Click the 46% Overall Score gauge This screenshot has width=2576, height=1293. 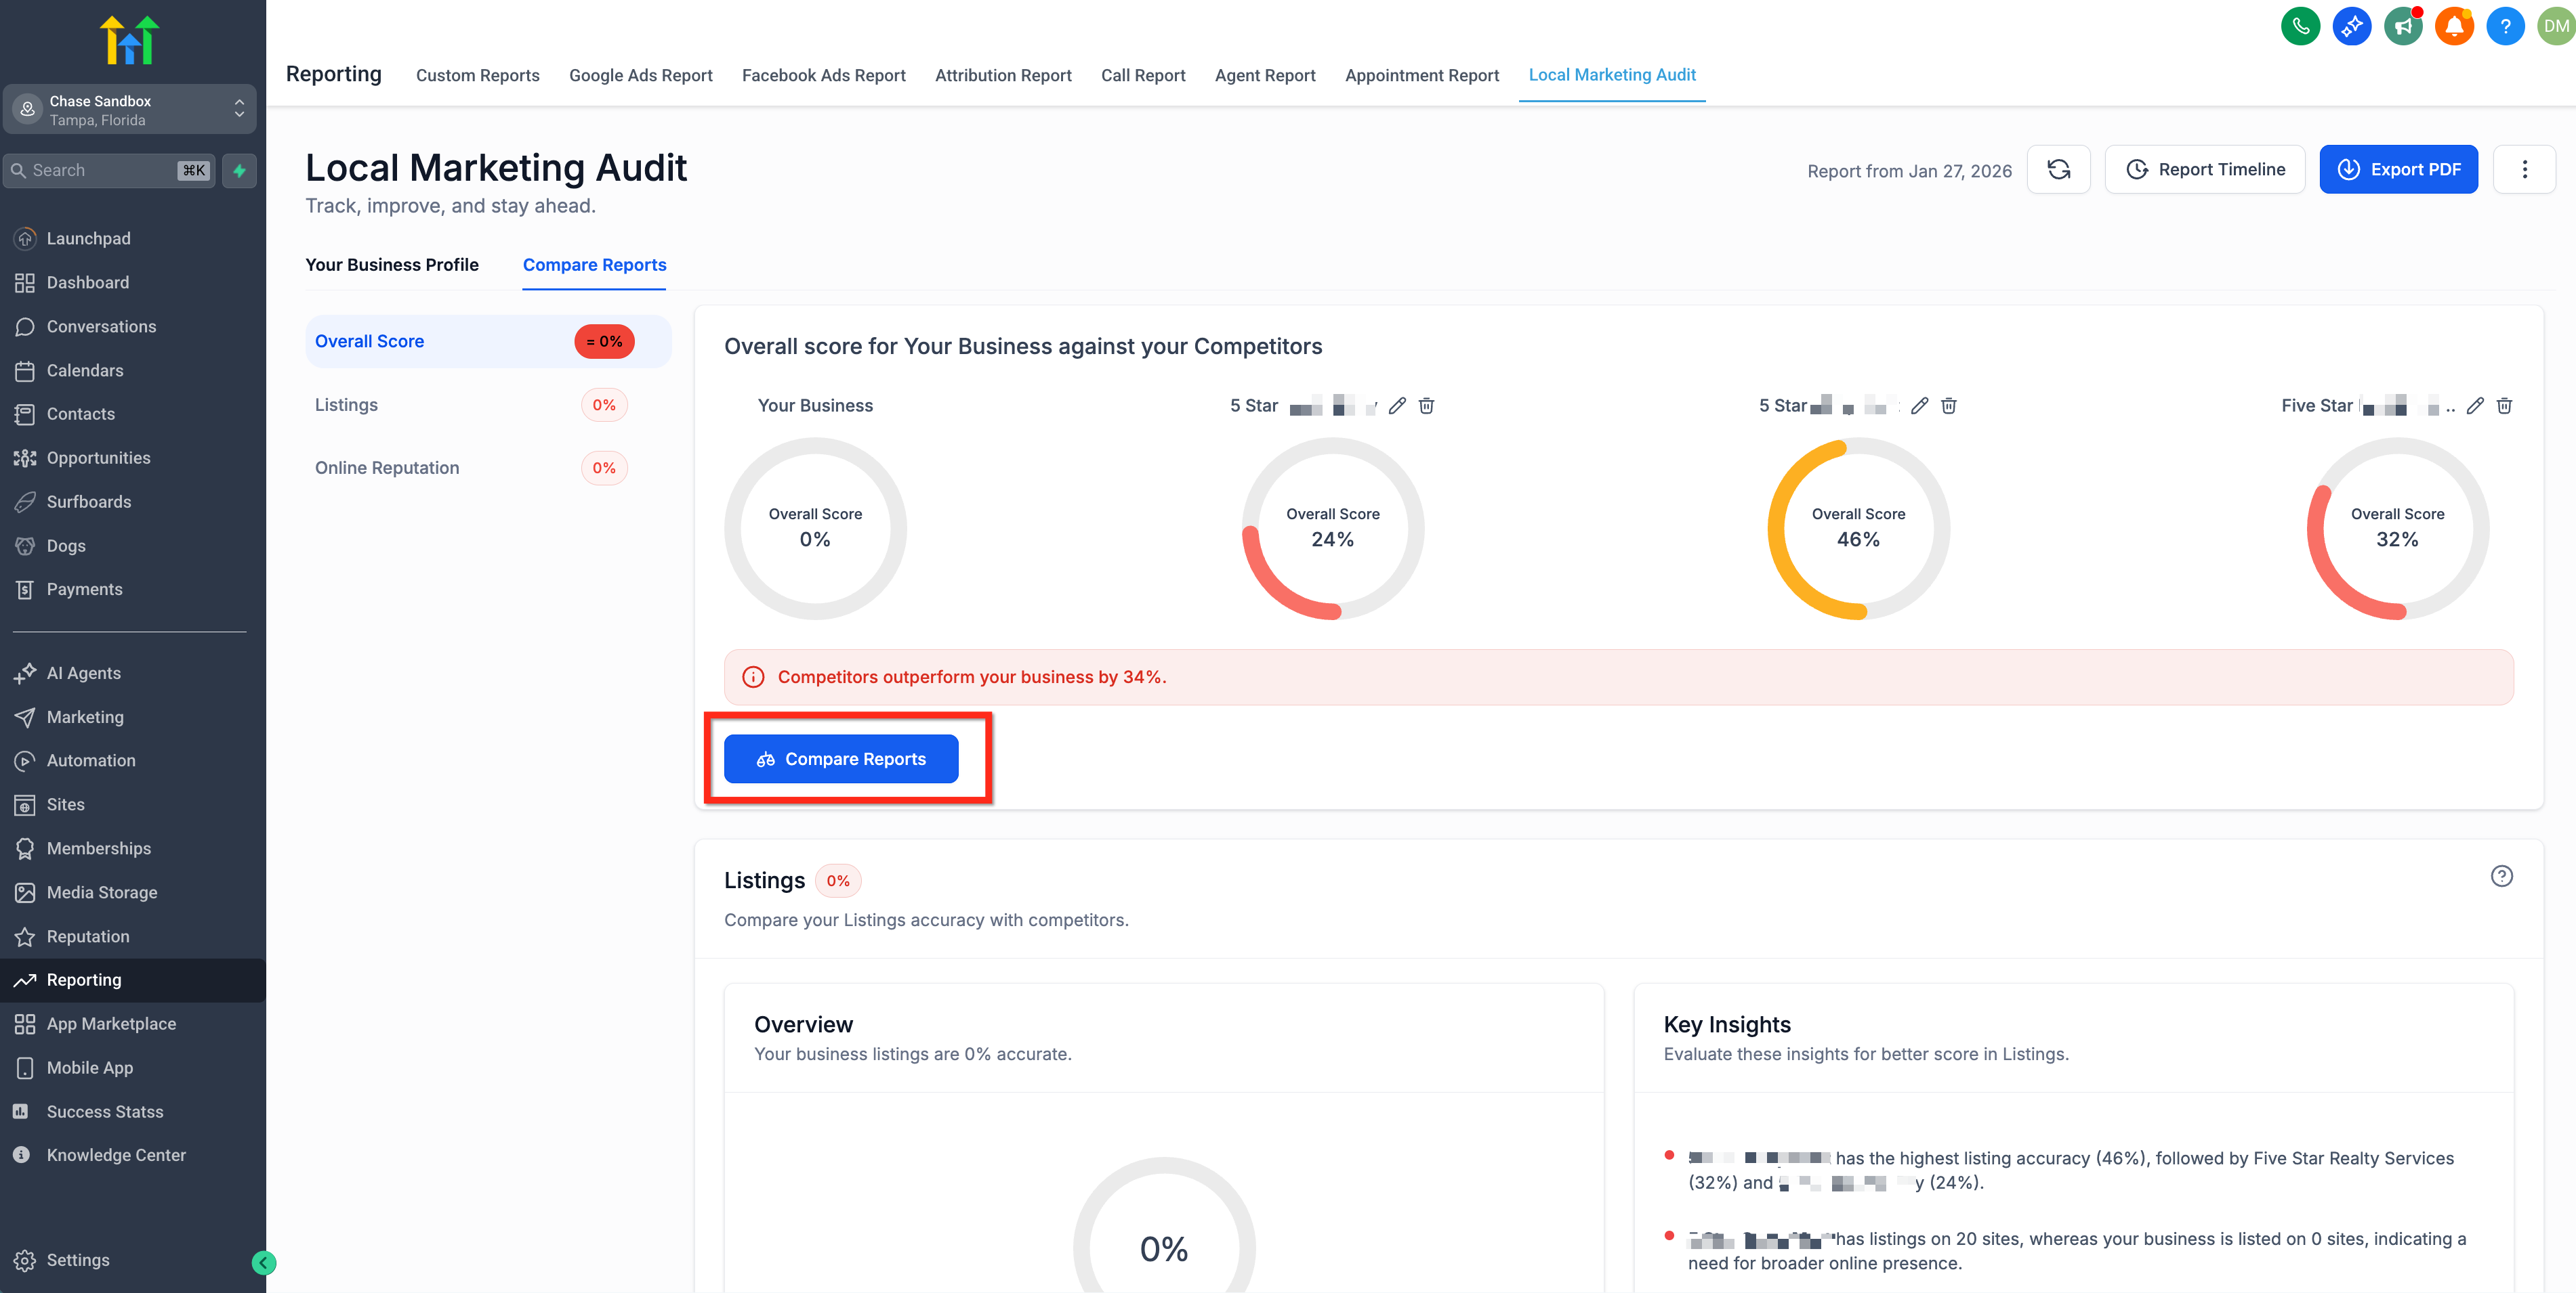1858,529
